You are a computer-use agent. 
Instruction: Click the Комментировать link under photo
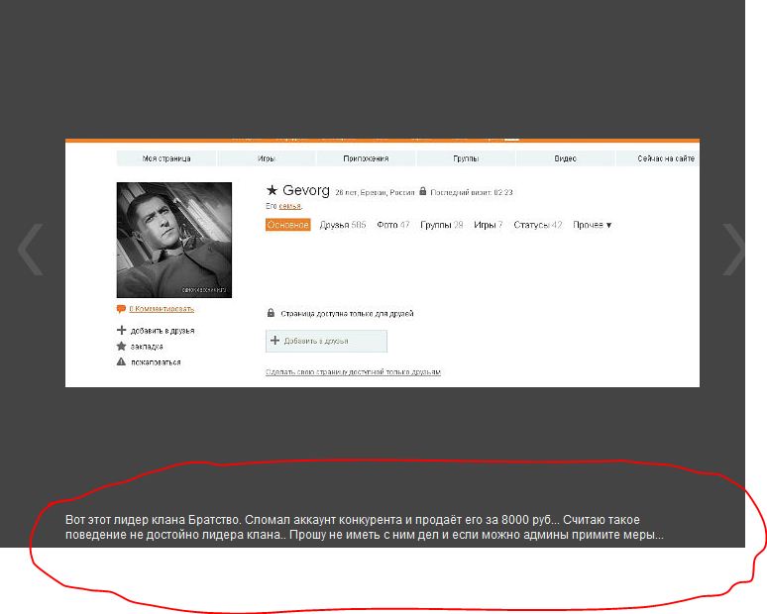click(162, 309)
